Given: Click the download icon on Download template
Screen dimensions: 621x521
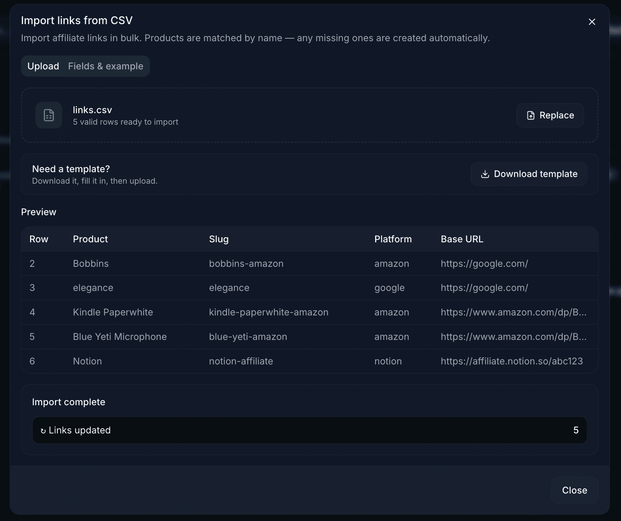Looking at the screenshot, I should [x=485, y=174].
